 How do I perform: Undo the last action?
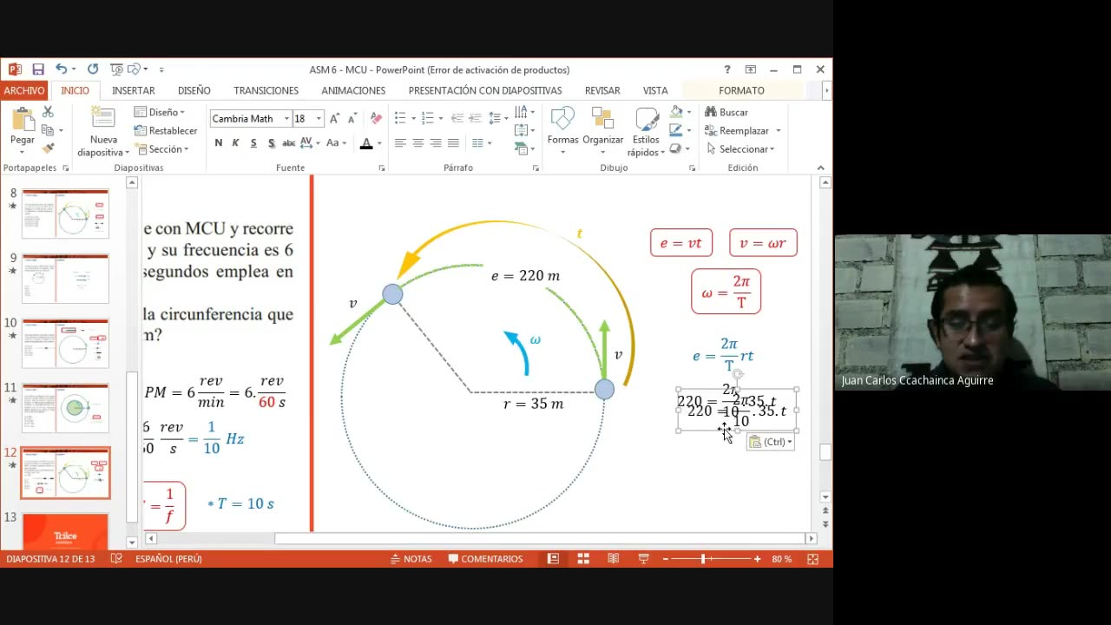tap(61, 69)
